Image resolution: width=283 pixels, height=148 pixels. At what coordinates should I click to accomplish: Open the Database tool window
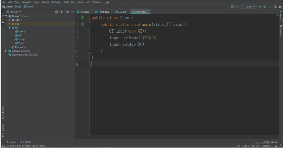click(281, 31)
